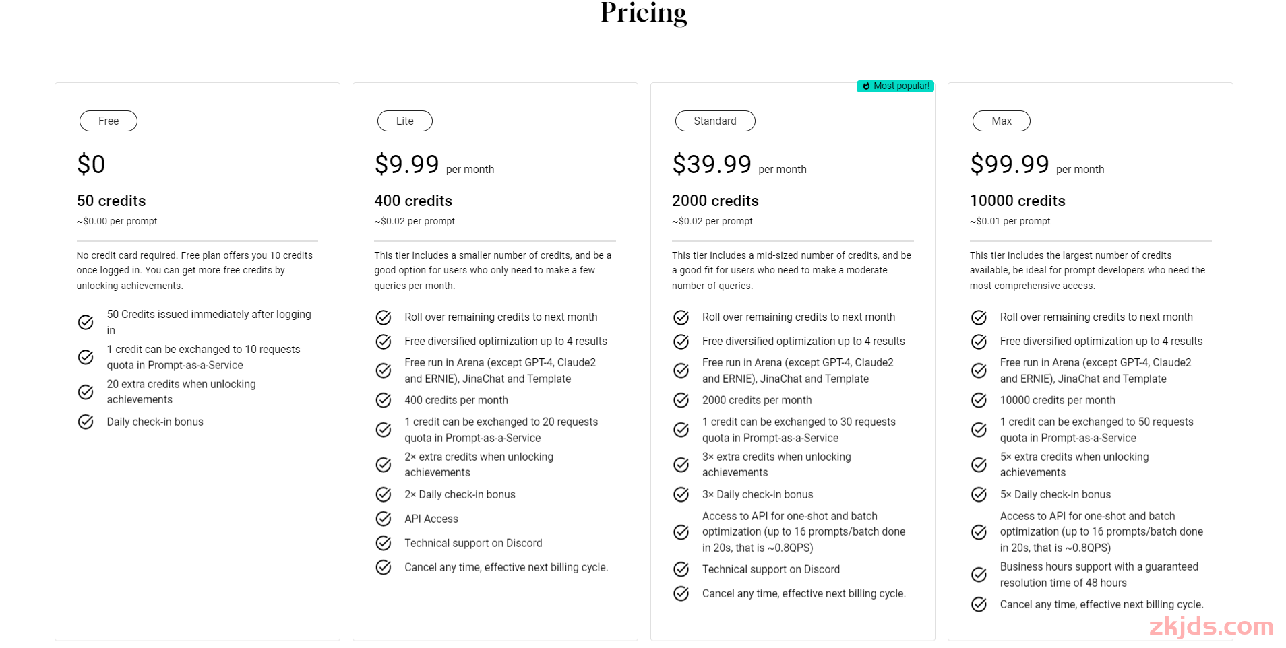The height and width of the screenshot is (648, 1286).
Task: Click checkmark icon beside Daily check-in bonus in Free
Action: [x=86, y=422]
